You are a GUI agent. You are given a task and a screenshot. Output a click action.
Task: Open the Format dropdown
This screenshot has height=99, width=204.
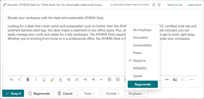113,94
